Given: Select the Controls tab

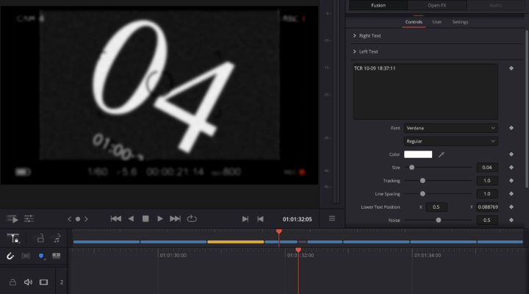Looking at the screenshot, I should pyautogui.click(x=414, y=22).
